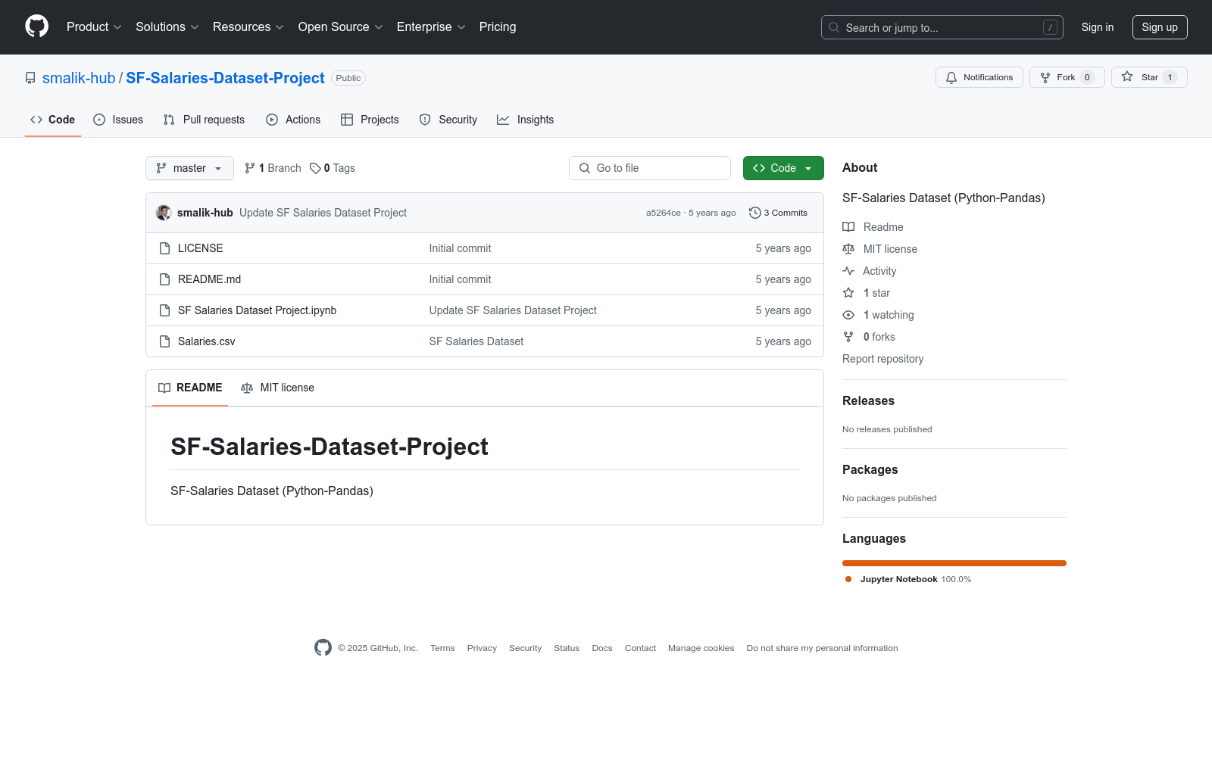Image resolution: width=1212 pixels, height=757 pixels.
Task: Click the Jupyter Notebook 100.0% language entry
Action: coord(908,579)
